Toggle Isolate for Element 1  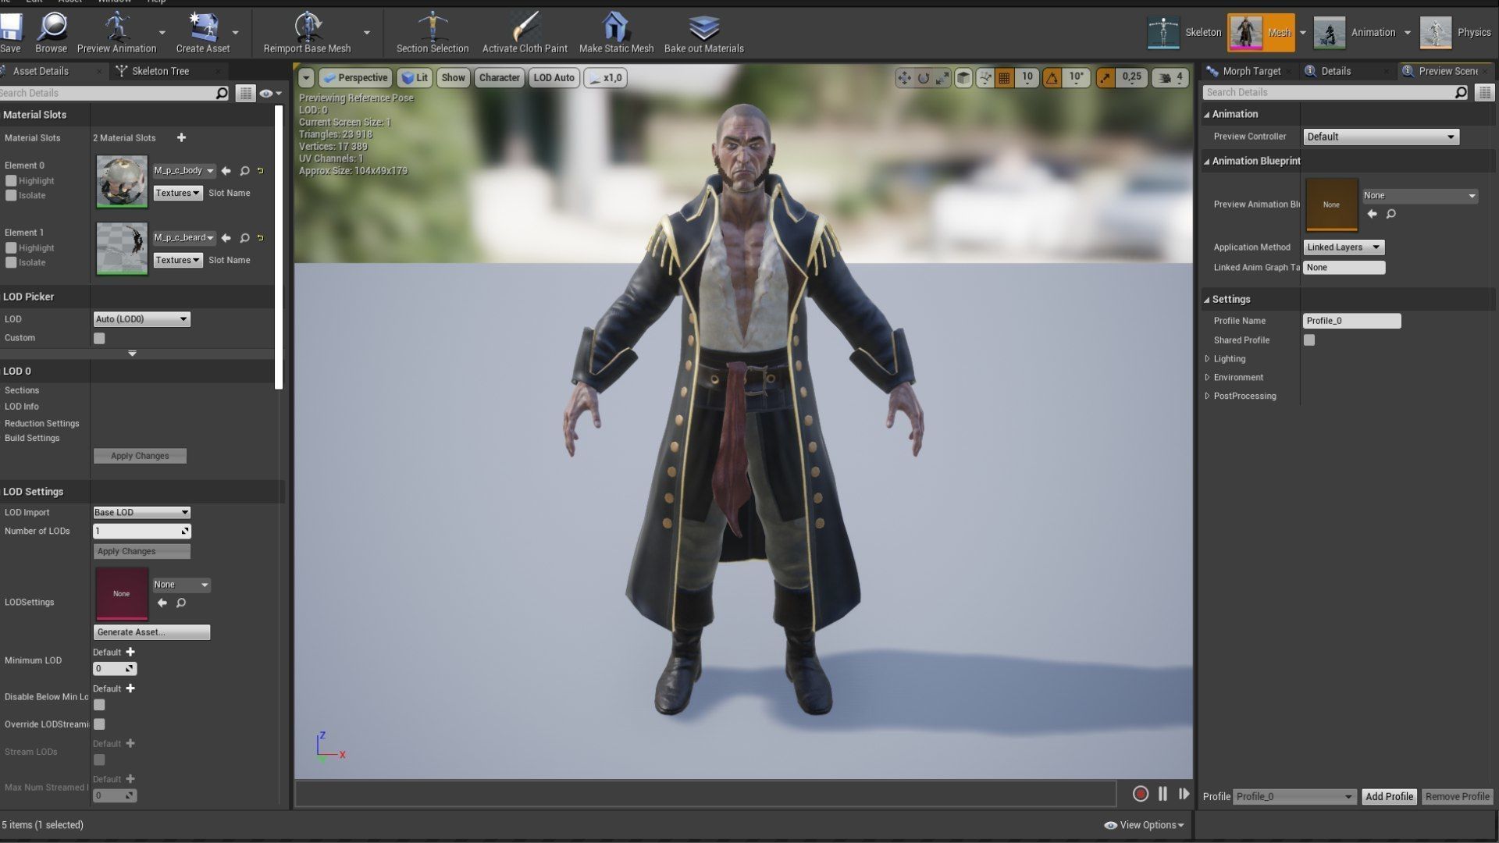coord(11,262)
